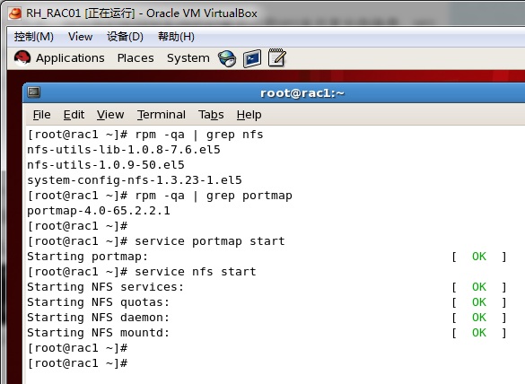Open the notepad text editor launcher
This screenshot has width=525, height=384.
pos(277,58)
